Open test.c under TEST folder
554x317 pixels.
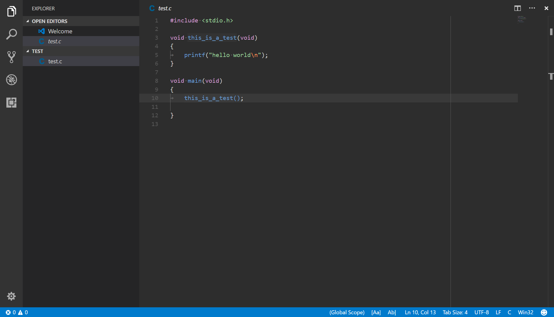pos(81,61)
